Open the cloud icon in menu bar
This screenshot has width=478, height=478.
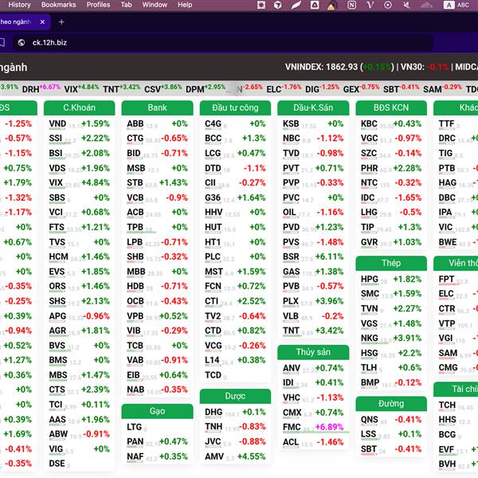pos(426,5)
